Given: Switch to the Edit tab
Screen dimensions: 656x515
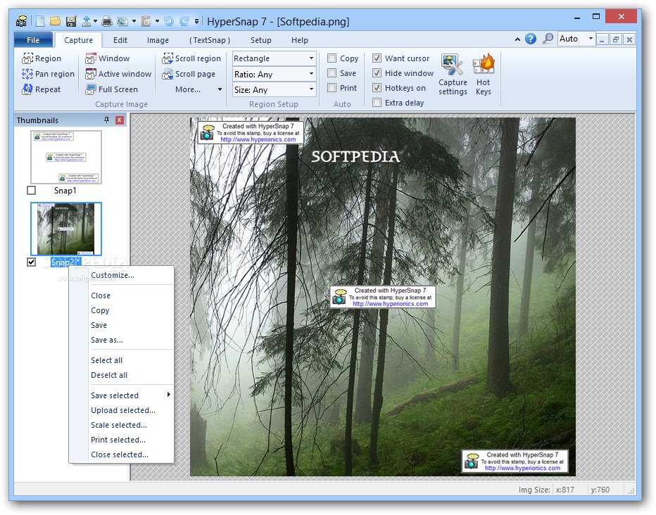Looking at the screenshot, I should click(120, 40).
